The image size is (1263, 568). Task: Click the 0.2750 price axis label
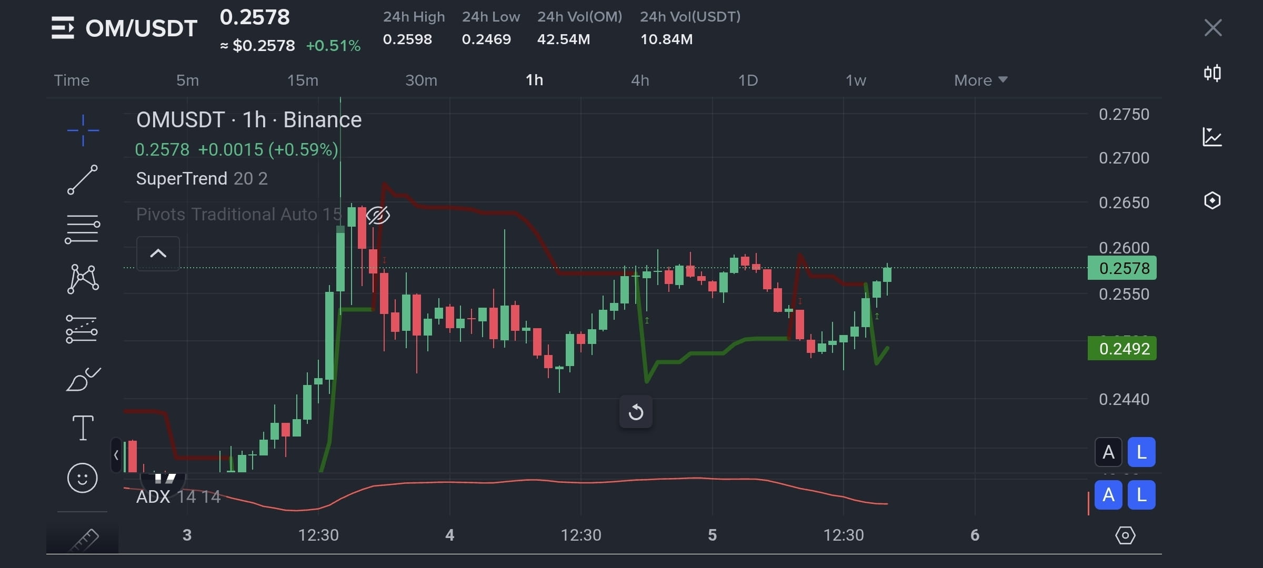(1124, 115)
